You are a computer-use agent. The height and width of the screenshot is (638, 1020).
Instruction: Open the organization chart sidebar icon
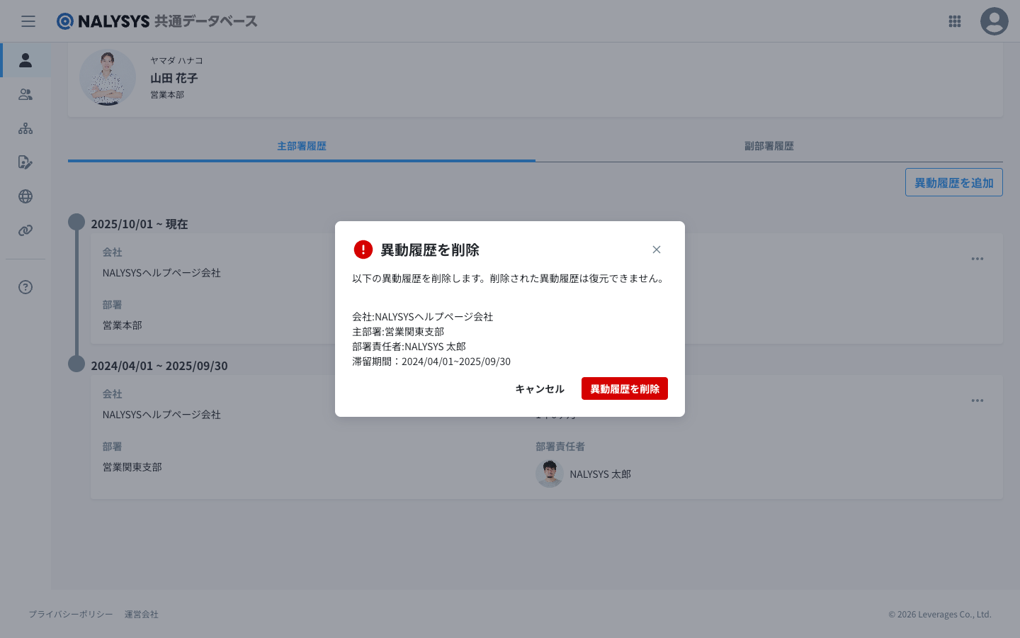point(25,128)
